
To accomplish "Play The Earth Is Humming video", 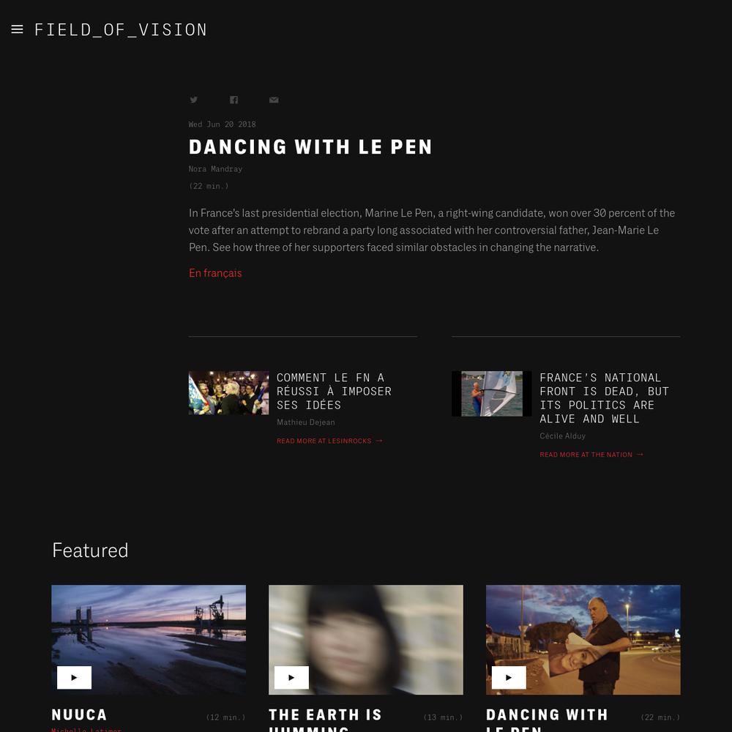I will (x=291, y=677).
